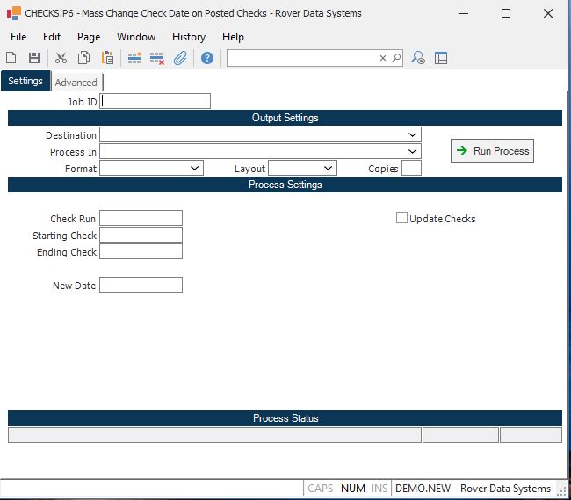The image size is (571, 500).
Task: Click the Copy icon in toolbar
Action: [x=83, y=58]
